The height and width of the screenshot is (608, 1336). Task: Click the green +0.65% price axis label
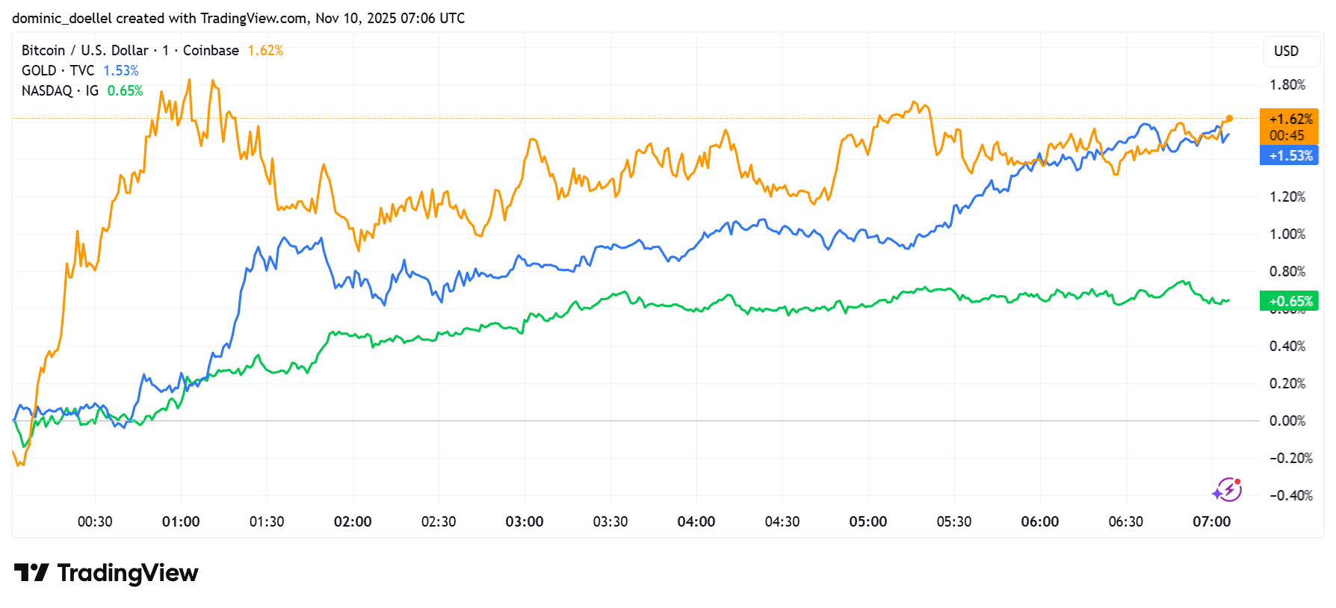[x=1290, y=301]
